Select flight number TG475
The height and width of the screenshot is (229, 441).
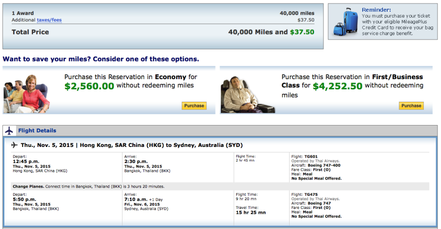click(x=311, y=194)
